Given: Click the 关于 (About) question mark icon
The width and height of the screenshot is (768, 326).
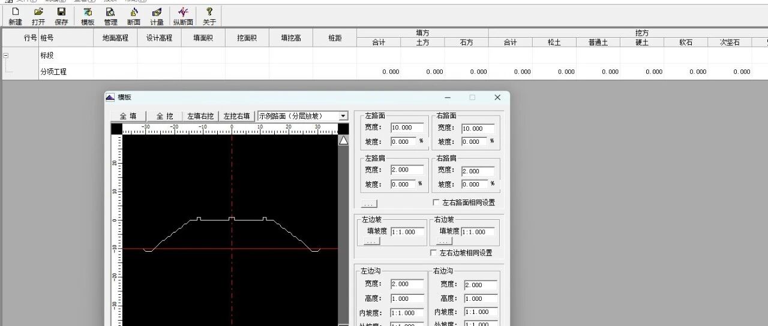Looking at the screenshot, I should point(209,16).
